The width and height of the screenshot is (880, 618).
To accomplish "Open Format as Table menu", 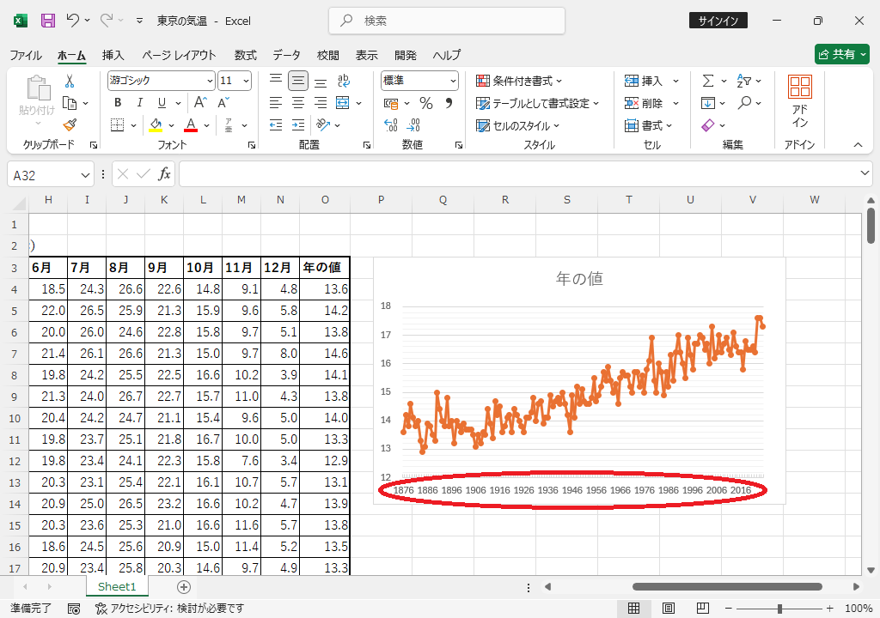I will pos(537,103).
